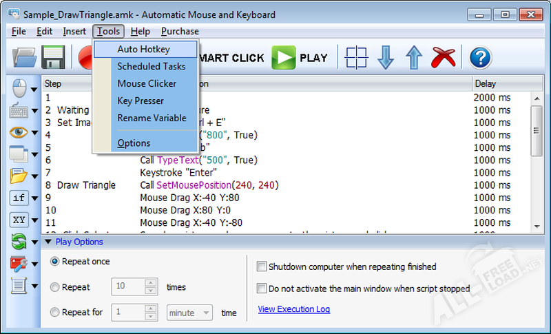The image size is (551, 334).
Task: Open the mouse action sidebar tool
Action: tap(19, 88)
